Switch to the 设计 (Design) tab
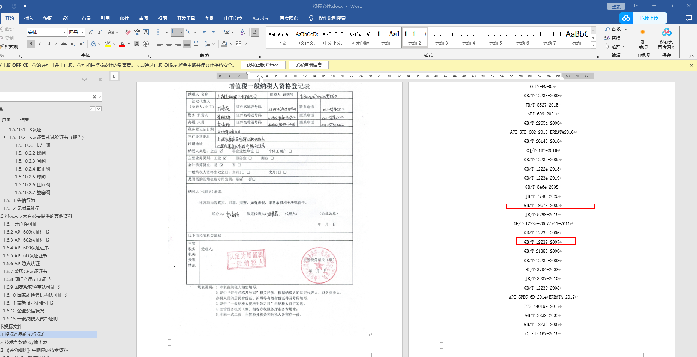Viewport: 697px width, 357px height. pos(67,18)
